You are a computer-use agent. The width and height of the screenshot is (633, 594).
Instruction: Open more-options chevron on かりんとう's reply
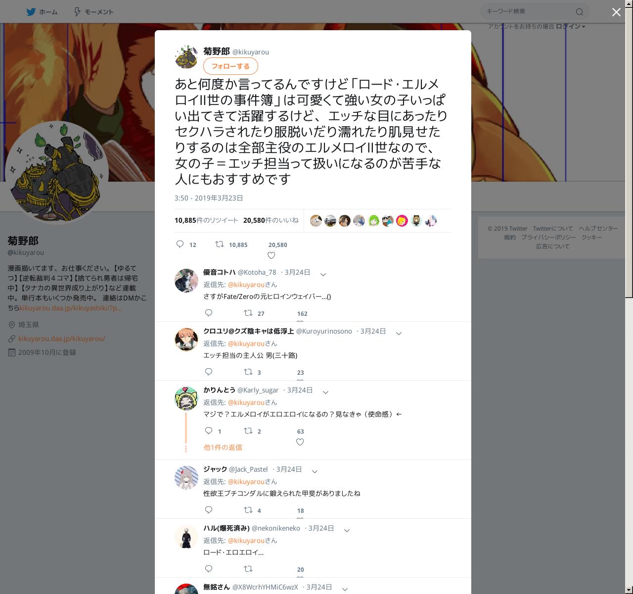[x=325, y=392]
